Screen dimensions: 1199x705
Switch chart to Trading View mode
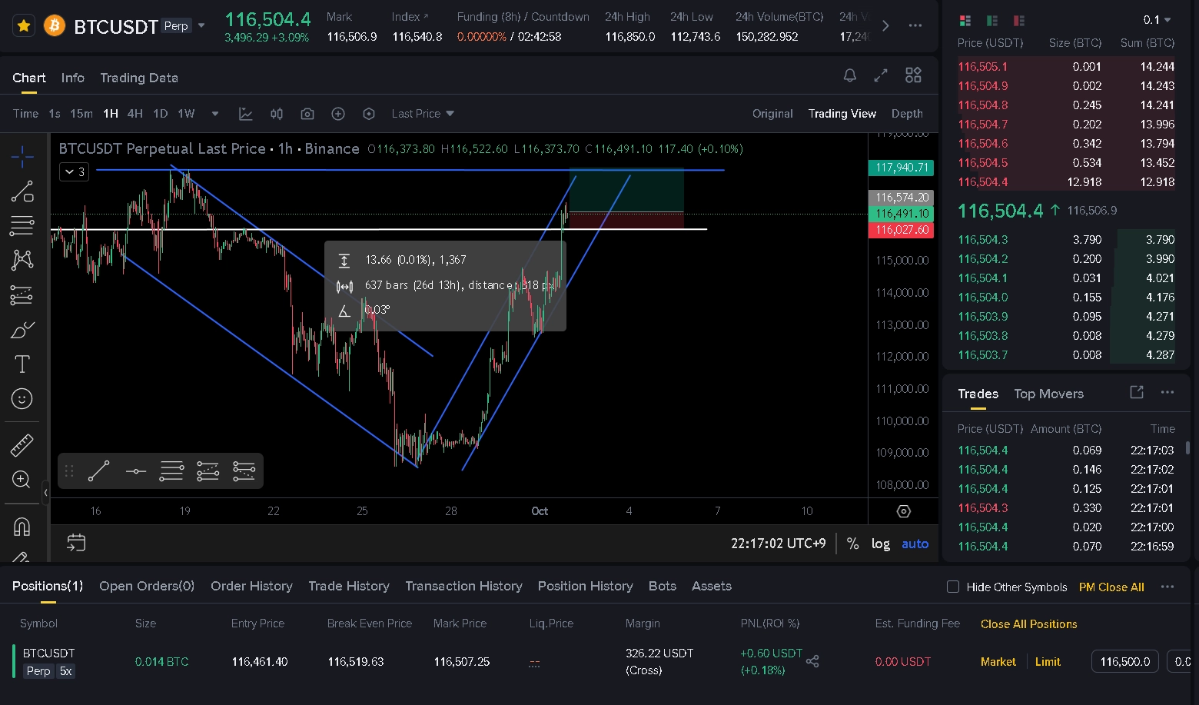[x=842, y=114]
